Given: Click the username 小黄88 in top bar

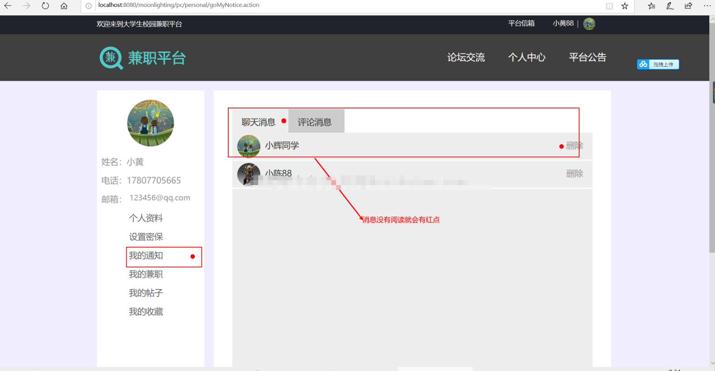Looking at the screenshot, I should point(563,24).
